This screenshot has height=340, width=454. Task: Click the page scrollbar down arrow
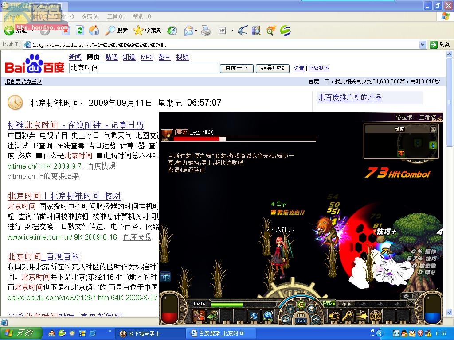(x=450, y=312)
